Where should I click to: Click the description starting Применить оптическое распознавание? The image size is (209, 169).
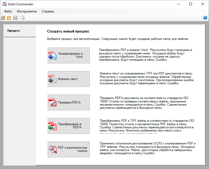coord(148,148)
